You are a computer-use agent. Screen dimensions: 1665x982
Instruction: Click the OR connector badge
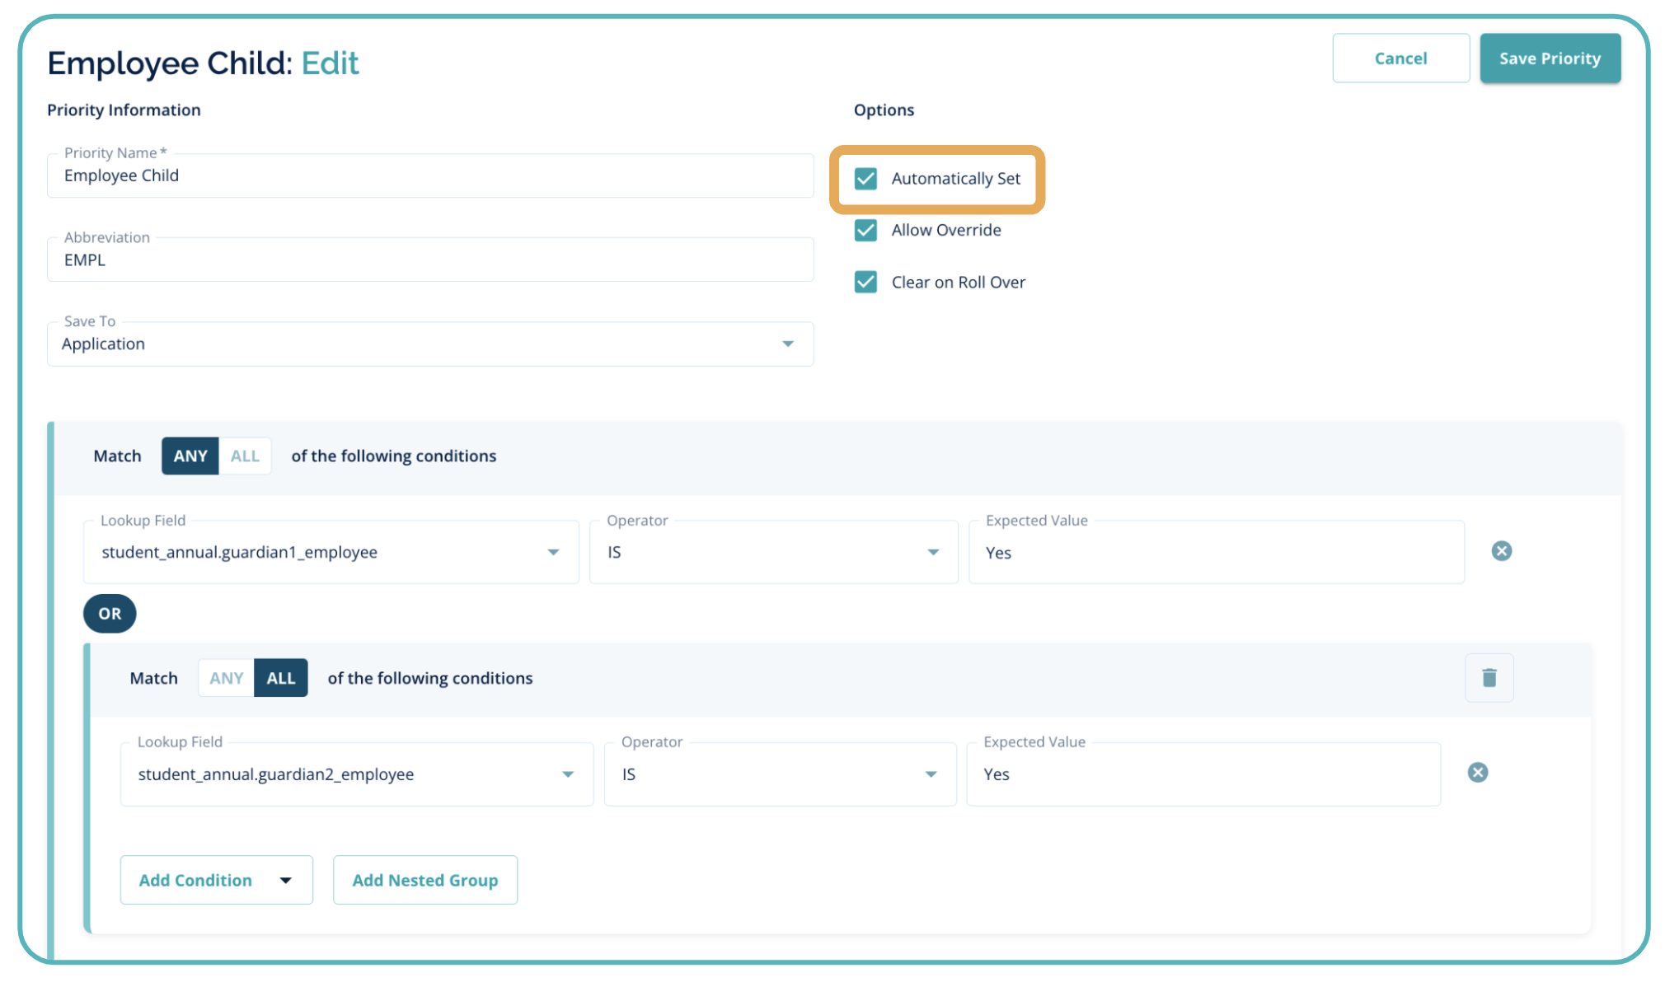click(x=110, y=614)
